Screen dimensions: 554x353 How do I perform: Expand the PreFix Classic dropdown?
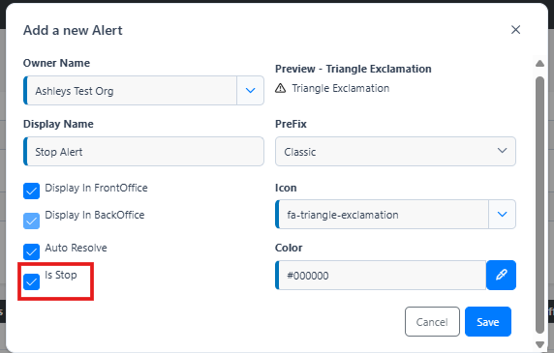[395, 151]
